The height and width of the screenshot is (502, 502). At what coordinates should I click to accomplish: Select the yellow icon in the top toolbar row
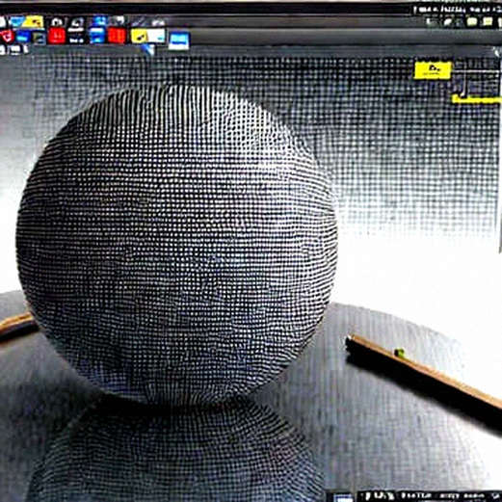33,22
